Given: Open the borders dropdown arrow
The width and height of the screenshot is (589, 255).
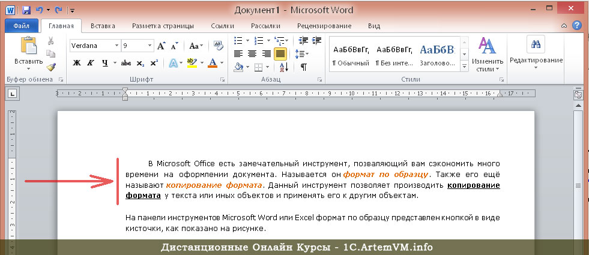Looking at the screenshot, I should tap(267, 67).
